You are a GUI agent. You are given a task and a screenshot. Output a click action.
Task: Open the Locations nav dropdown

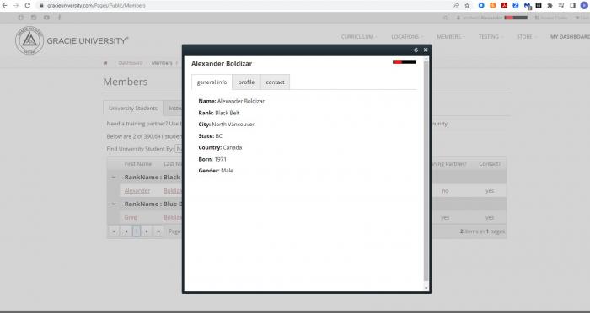click(407, 37)
